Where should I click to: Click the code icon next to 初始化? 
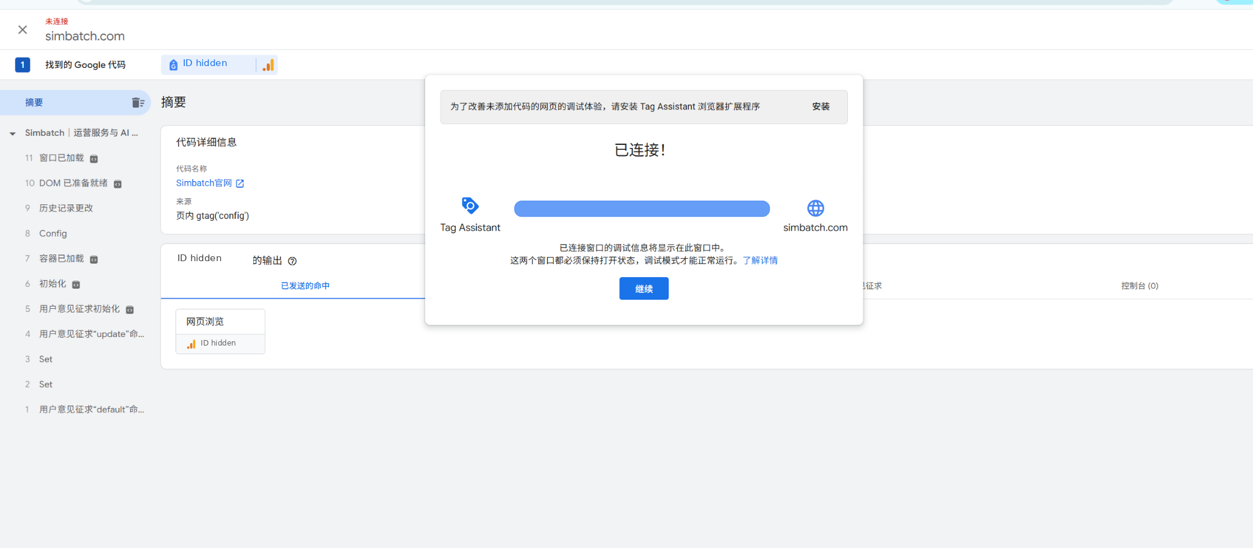pyautogui.click(x=76, y=284)
